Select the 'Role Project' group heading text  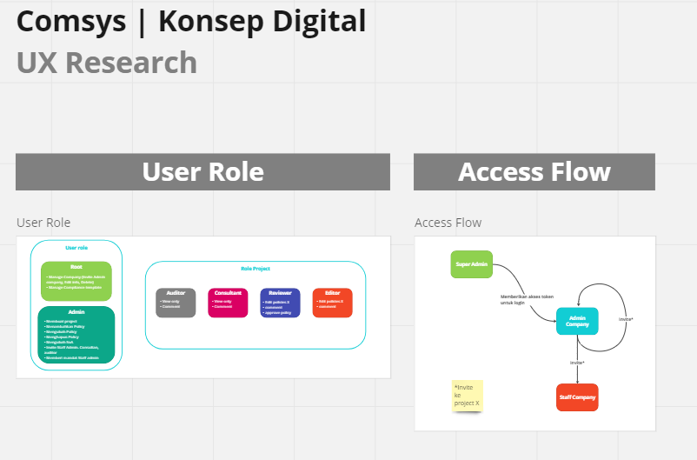tap(256, 269)
